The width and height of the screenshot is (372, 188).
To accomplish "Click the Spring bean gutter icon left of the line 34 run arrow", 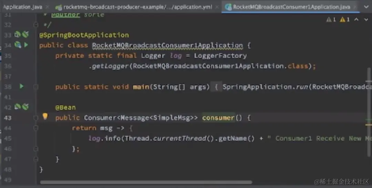I will click(x=18, y=45).
